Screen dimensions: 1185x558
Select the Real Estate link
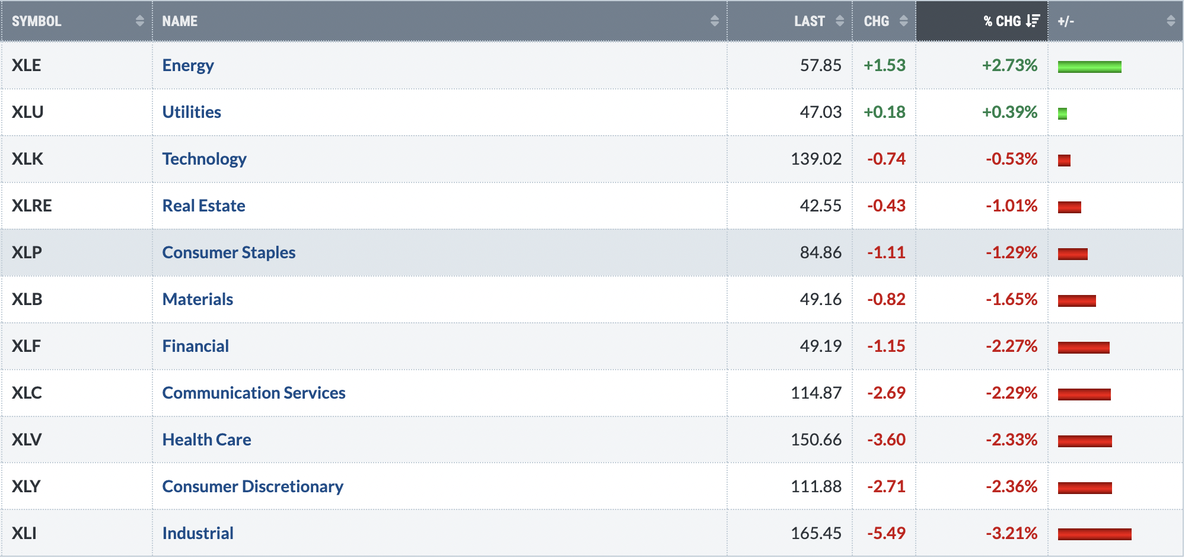(203, 206)
